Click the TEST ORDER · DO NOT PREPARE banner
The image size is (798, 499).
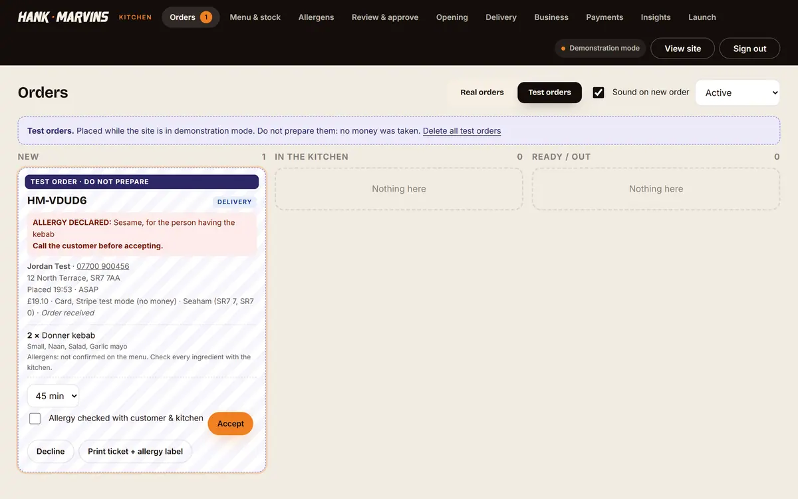pos(142,182)
